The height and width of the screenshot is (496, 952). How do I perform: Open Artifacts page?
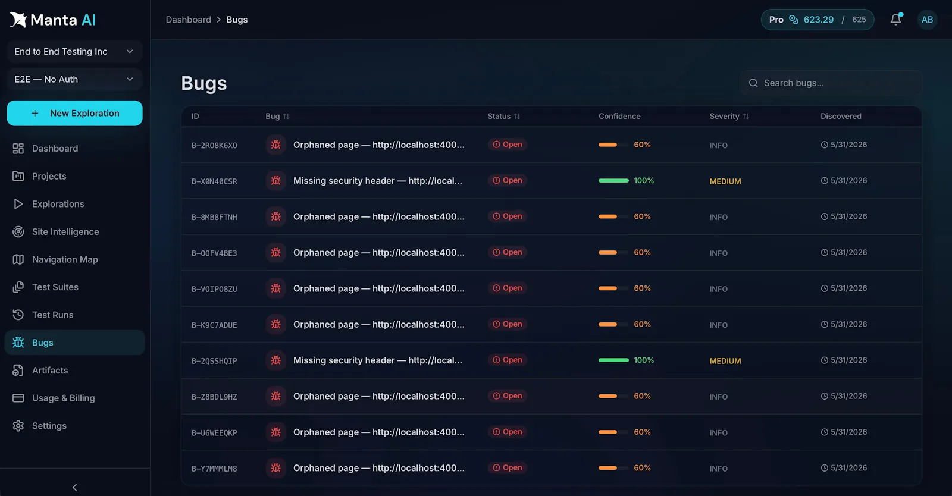(x=75, y=371)
